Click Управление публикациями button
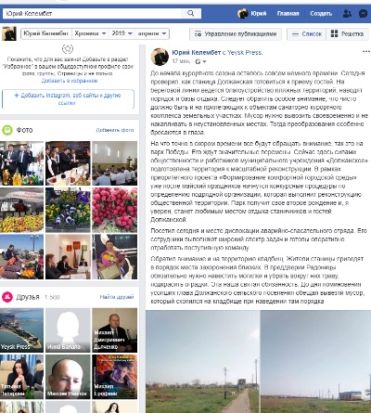 click(x=236, y=34)
